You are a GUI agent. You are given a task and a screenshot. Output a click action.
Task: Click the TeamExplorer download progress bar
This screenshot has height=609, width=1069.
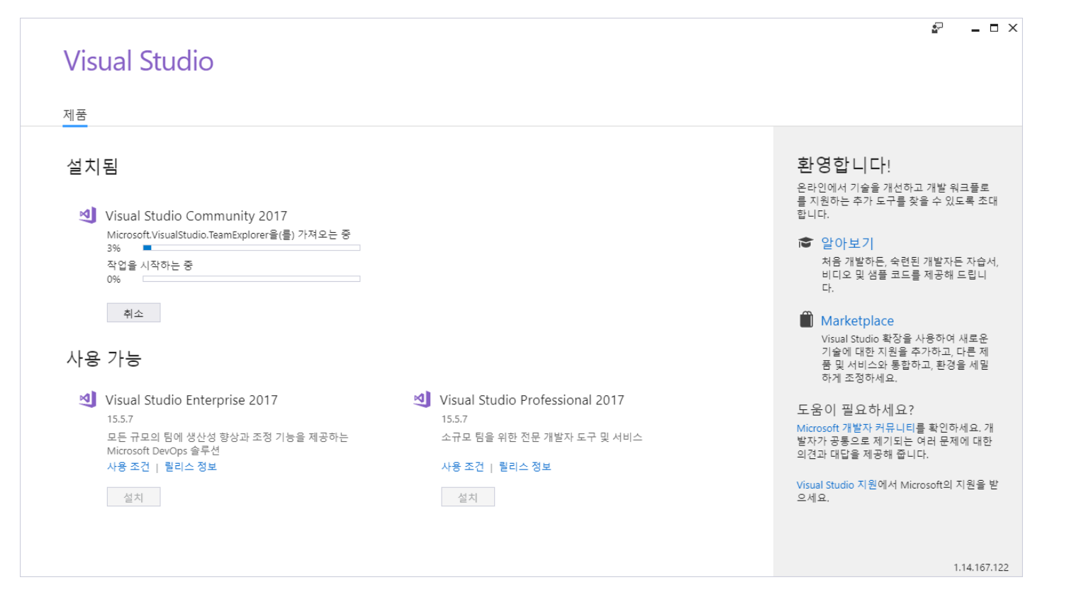tap(252, 247)
